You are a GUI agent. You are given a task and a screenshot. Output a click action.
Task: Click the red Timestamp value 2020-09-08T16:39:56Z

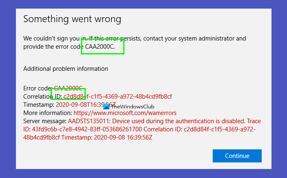(x=86, y=104)
